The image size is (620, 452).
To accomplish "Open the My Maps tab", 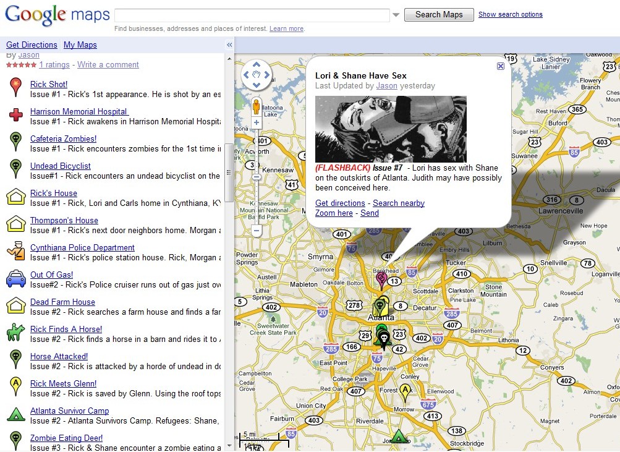I will coord(80,45).
